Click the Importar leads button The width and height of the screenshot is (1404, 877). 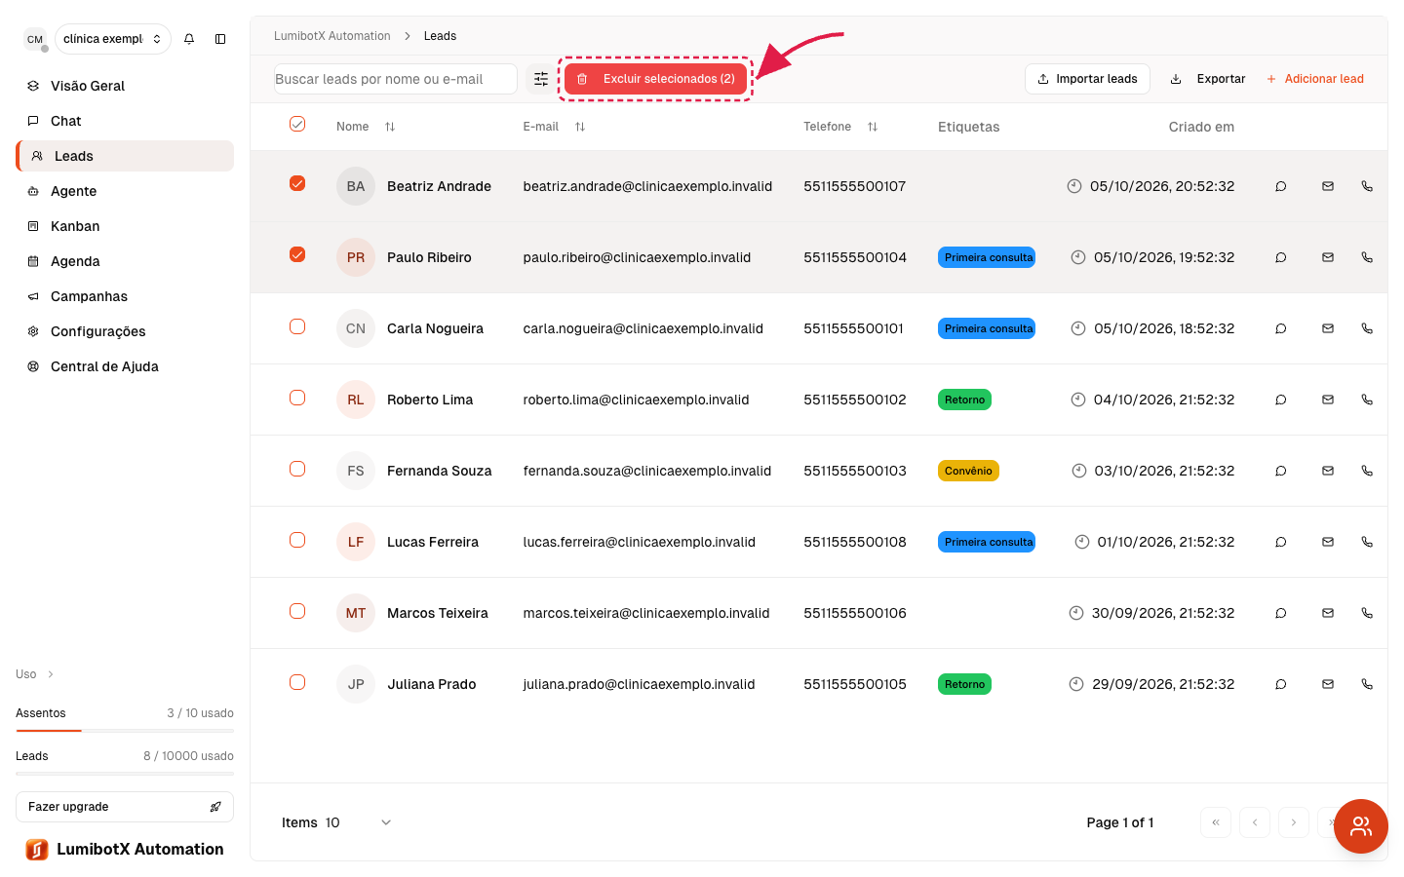pyautogui.click(x=1087, y=79)
